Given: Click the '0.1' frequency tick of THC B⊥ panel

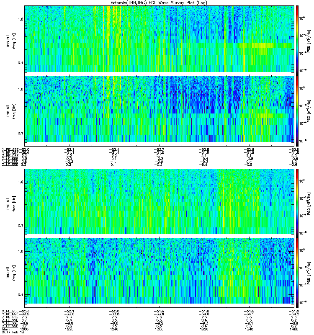Looking at the screenshot, I should coord(21,225).
